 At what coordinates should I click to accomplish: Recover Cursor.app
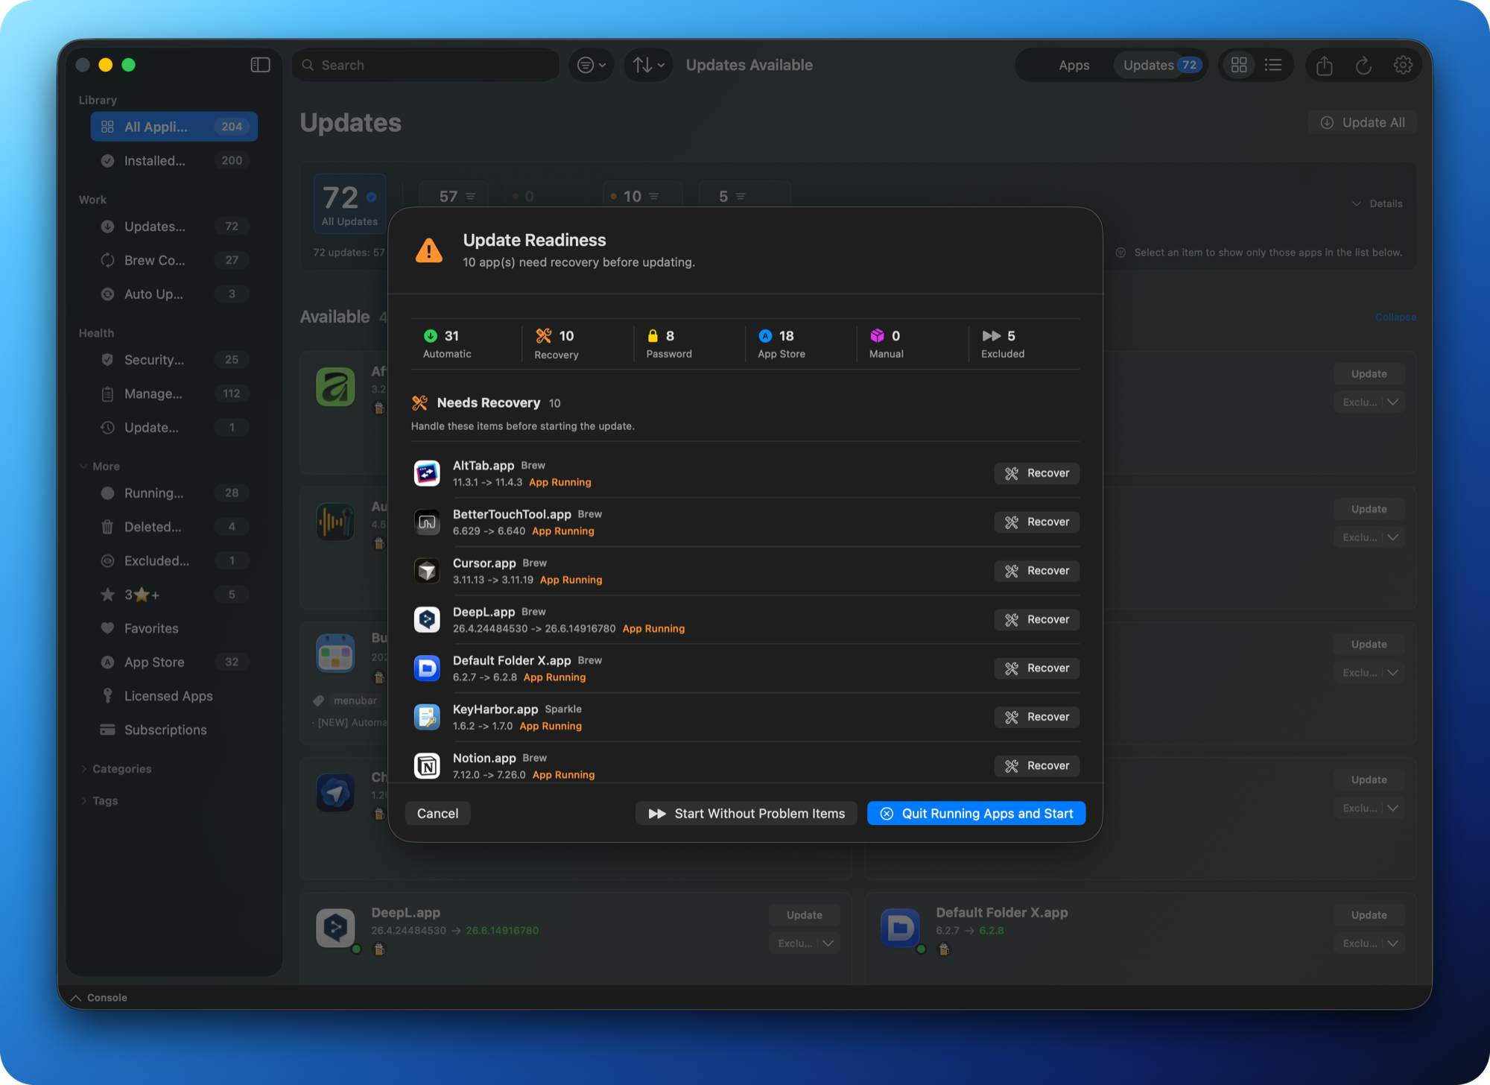1036,571
